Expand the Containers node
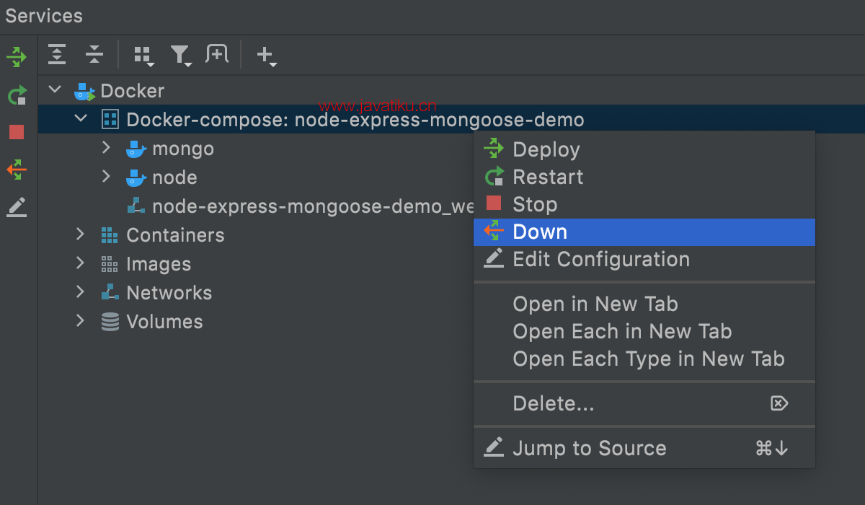 80,234
